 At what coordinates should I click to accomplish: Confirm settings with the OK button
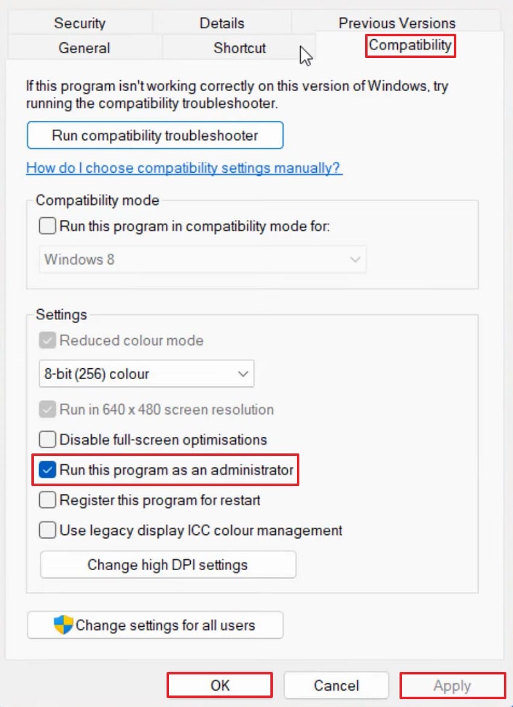[219, 685]
